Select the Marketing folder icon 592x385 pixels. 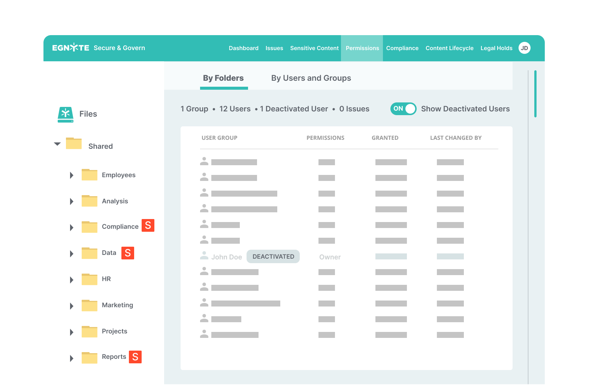pyautogui.click(x=90, y=305)
